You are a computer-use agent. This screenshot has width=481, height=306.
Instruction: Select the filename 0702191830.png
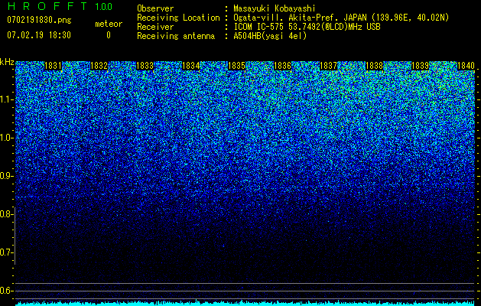pyautogui.click(x=39, y=21)
